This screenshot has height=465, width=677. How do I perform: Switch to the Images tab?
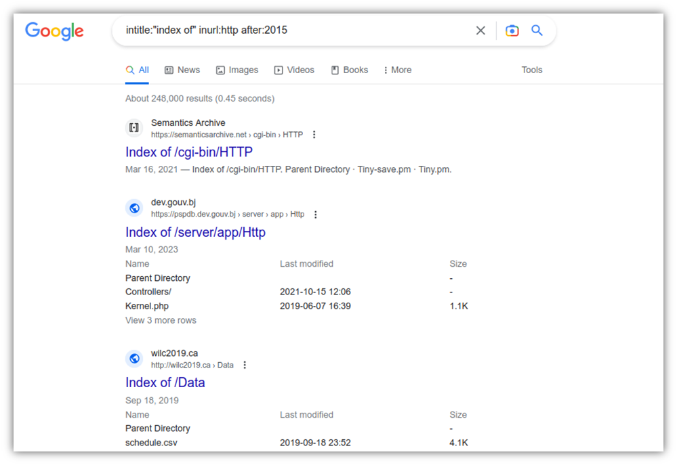(237, 70)
